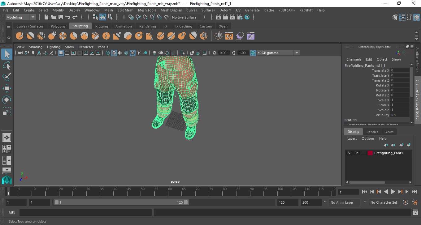
Task: Select the Foamy sculpt tool
Action: tap(85, 36)
